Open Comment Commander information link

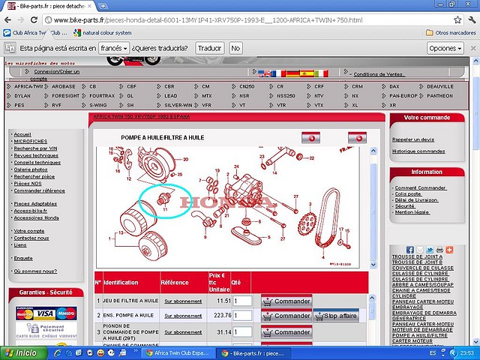point(421,188)
